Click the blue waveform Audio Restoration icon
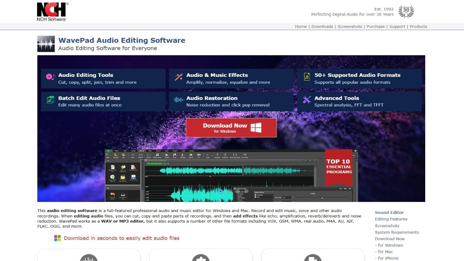Screen dimensions: 464x261 178,100
